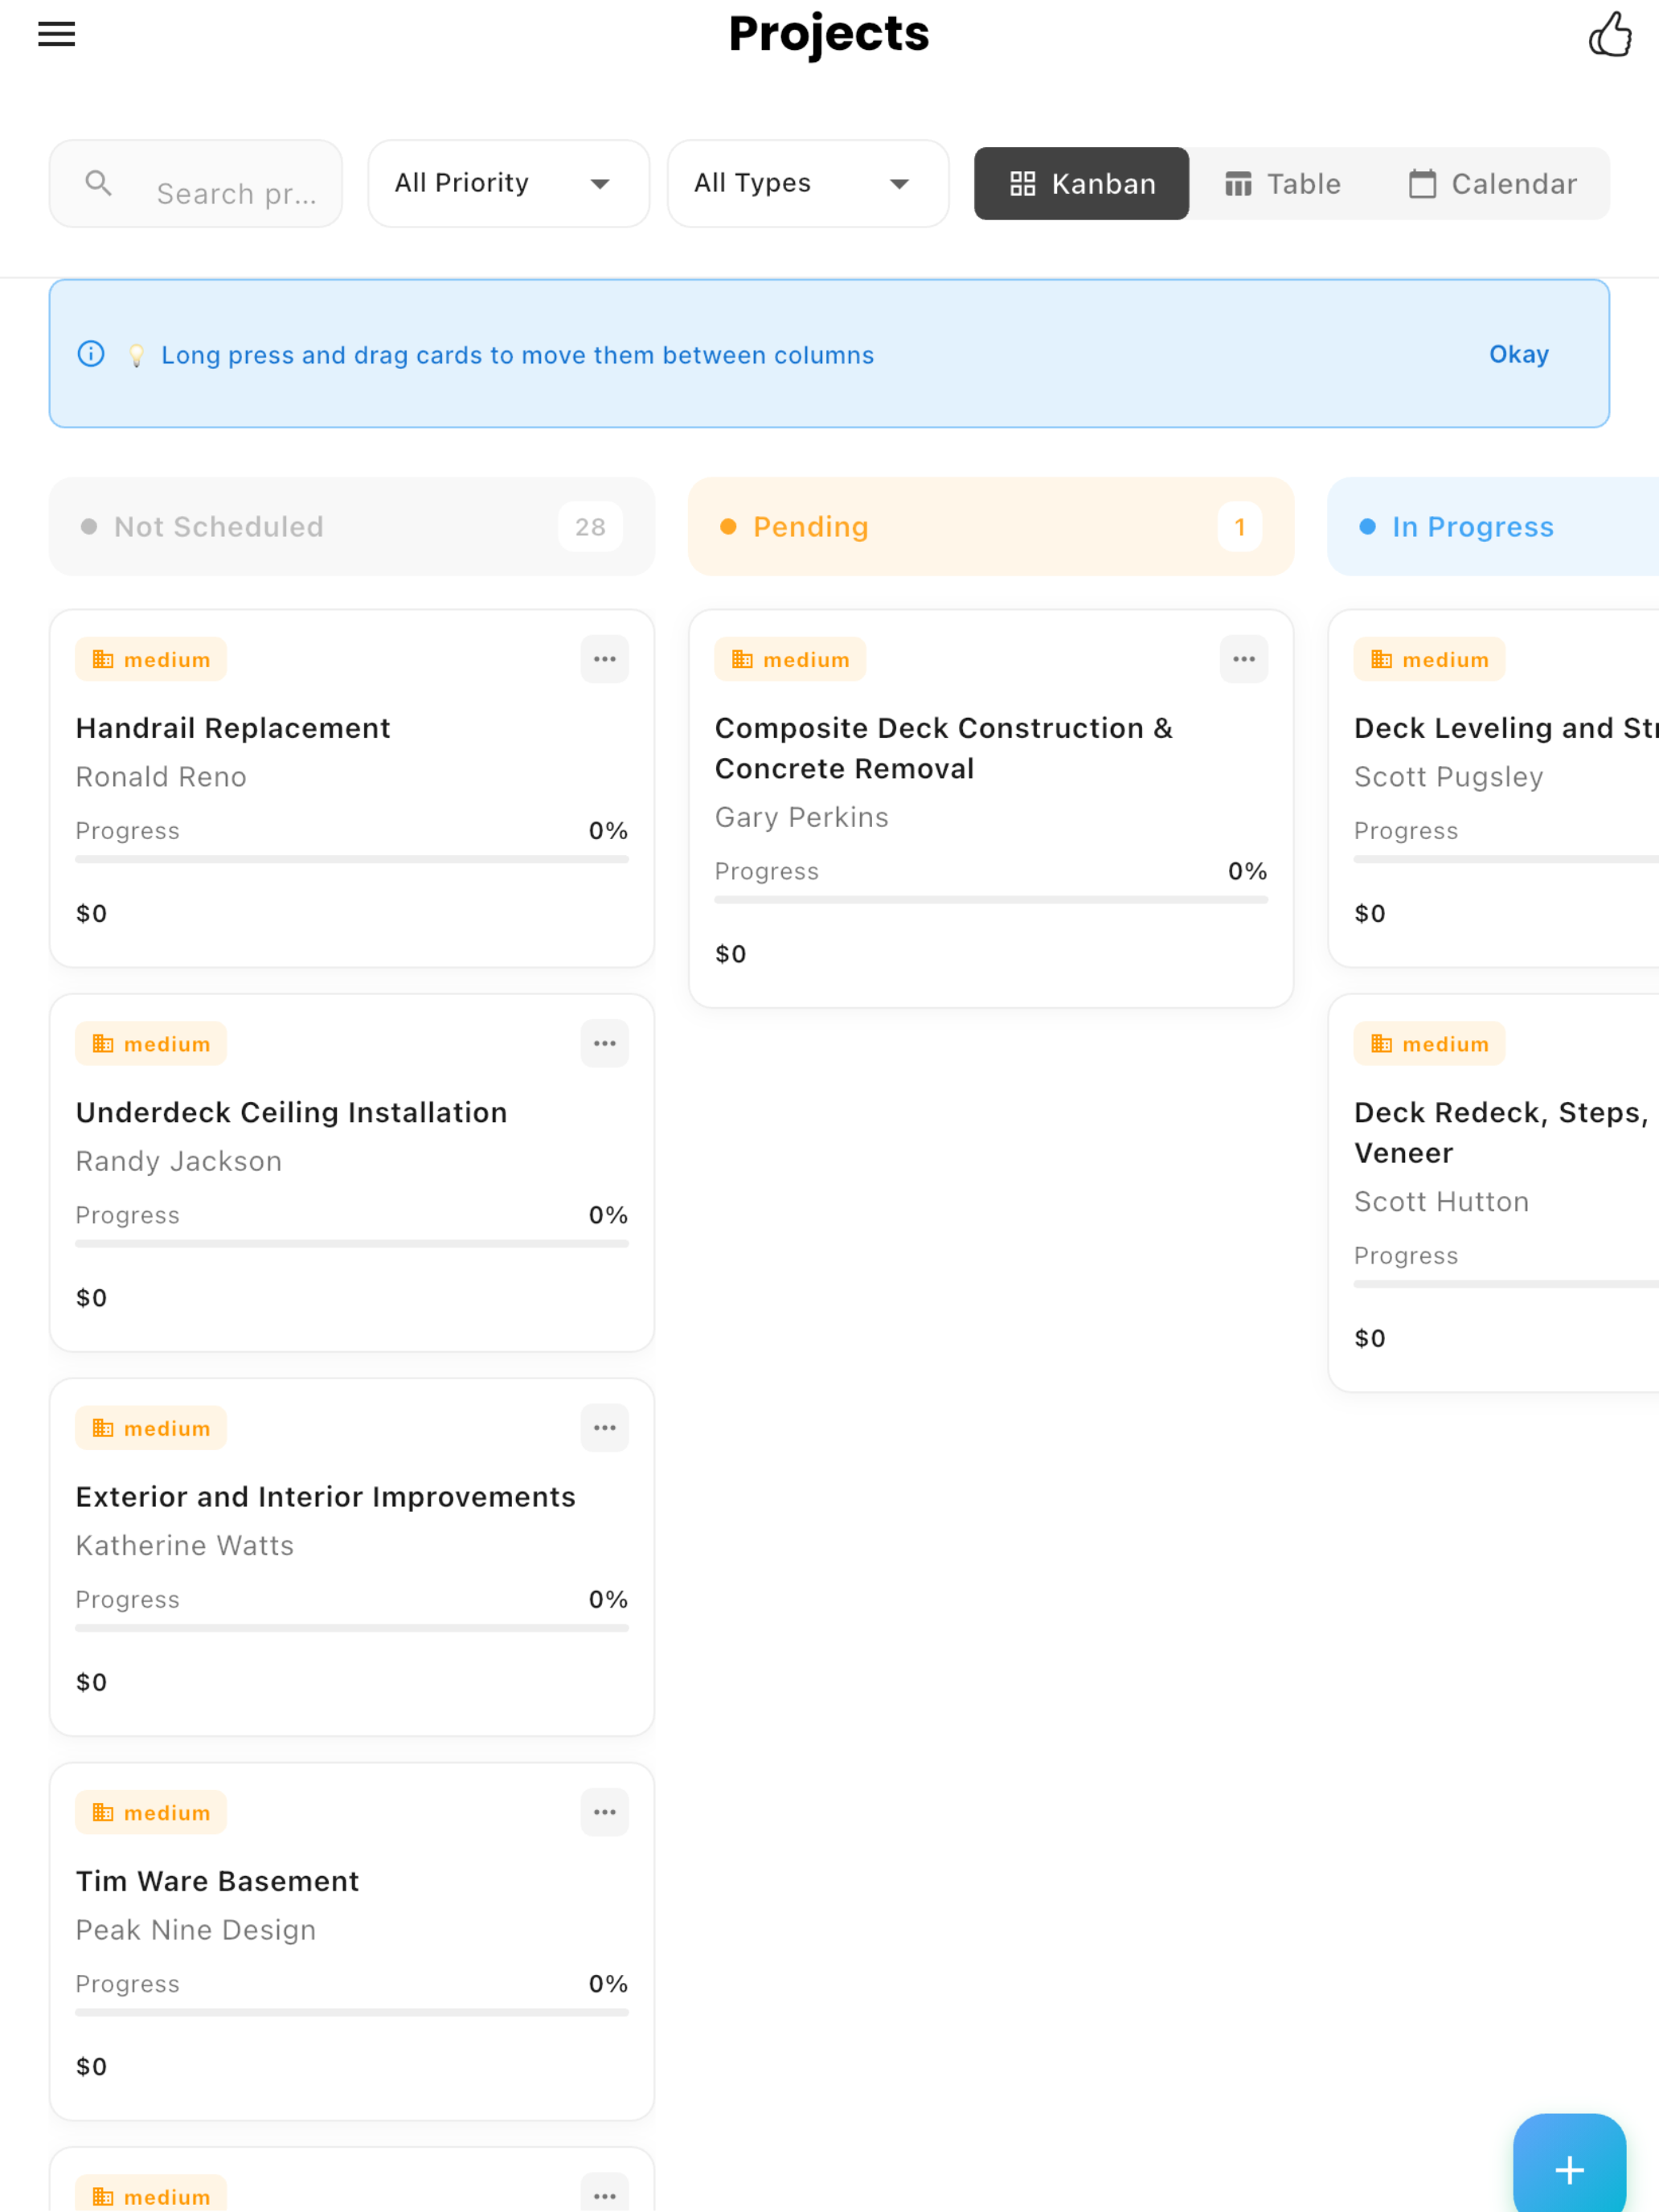
Task: Click client name Scott Pugsley
Action: coord(1449,777)
